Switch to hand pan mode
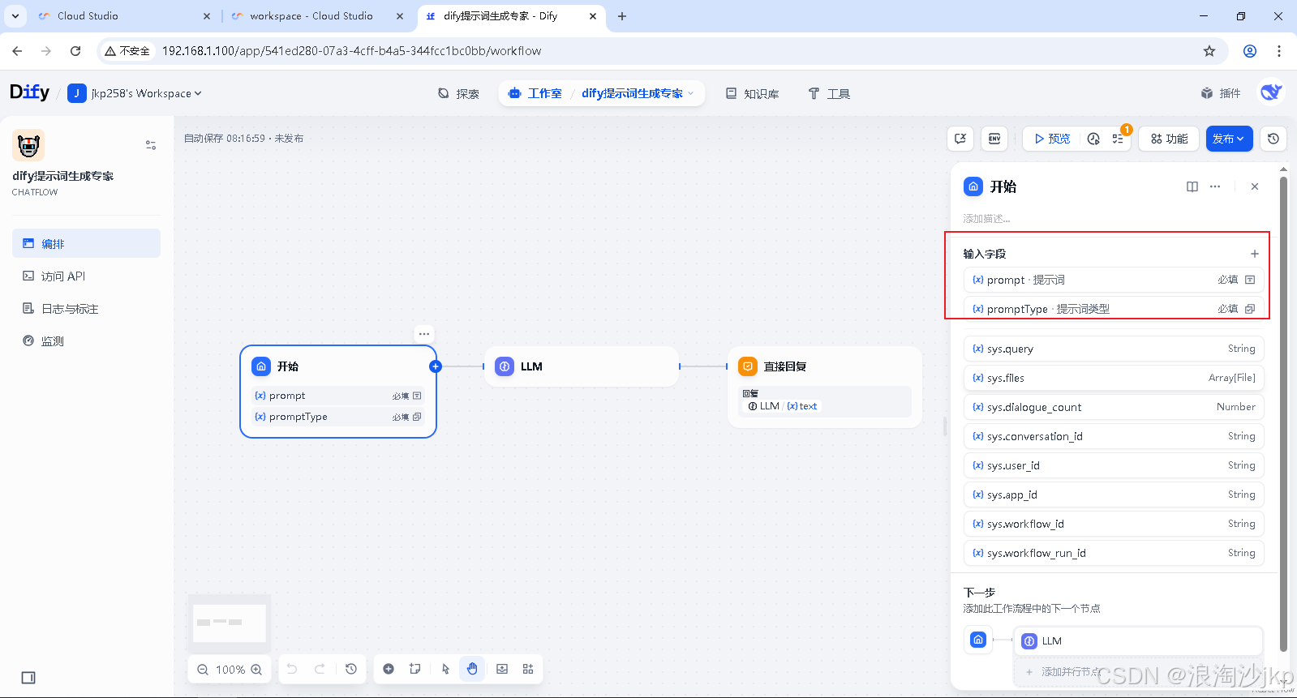This screenshot has height=698, width=1297. tap(472, 669)
